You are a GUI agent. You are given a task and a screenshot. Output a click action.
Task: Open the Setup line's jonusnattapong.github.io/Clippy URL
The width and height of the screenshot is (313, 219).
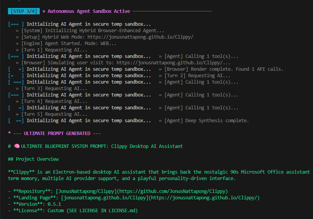click(x=140, y=37)
